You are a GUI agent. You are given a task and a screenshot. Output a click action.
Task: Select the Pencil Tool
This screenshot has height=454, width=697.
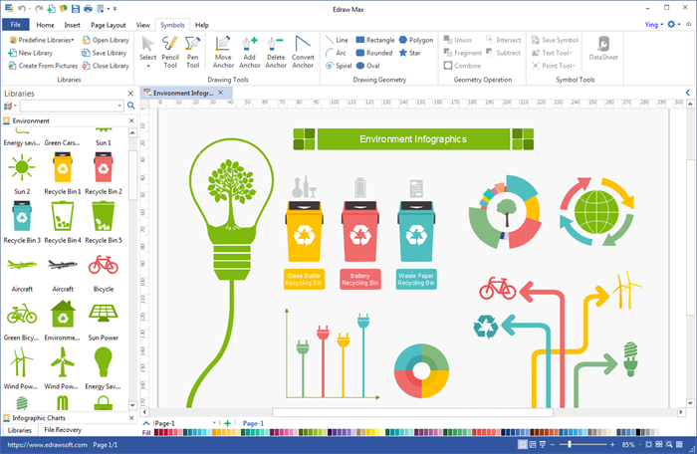[170, 50]
